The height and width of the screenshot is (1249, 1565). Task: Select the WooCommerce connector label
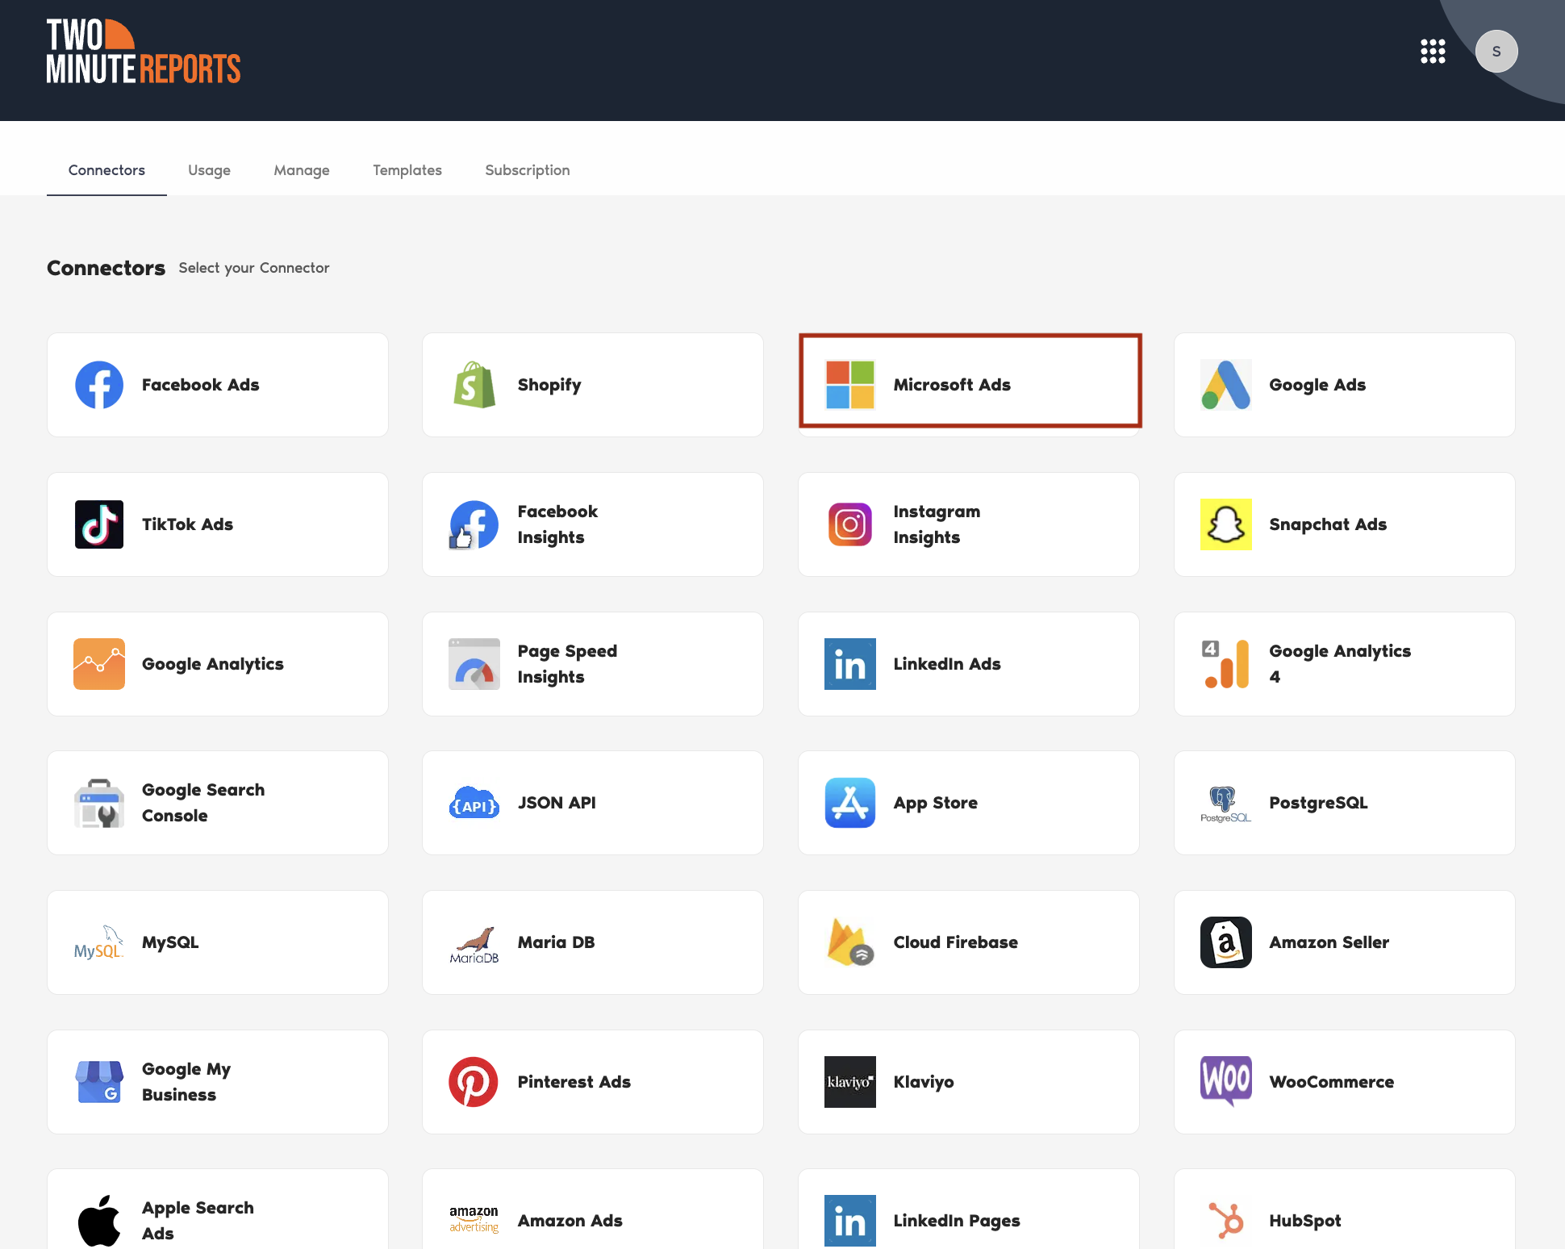click(x=1332, y=1082)
